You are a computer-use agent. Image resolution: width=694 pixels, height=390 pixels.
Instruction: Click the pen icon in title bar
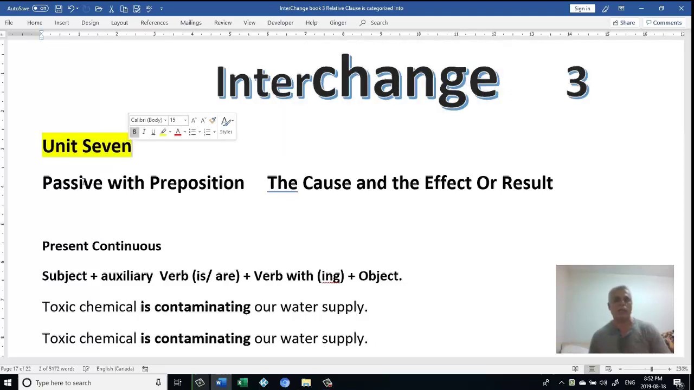click(606, 8)
